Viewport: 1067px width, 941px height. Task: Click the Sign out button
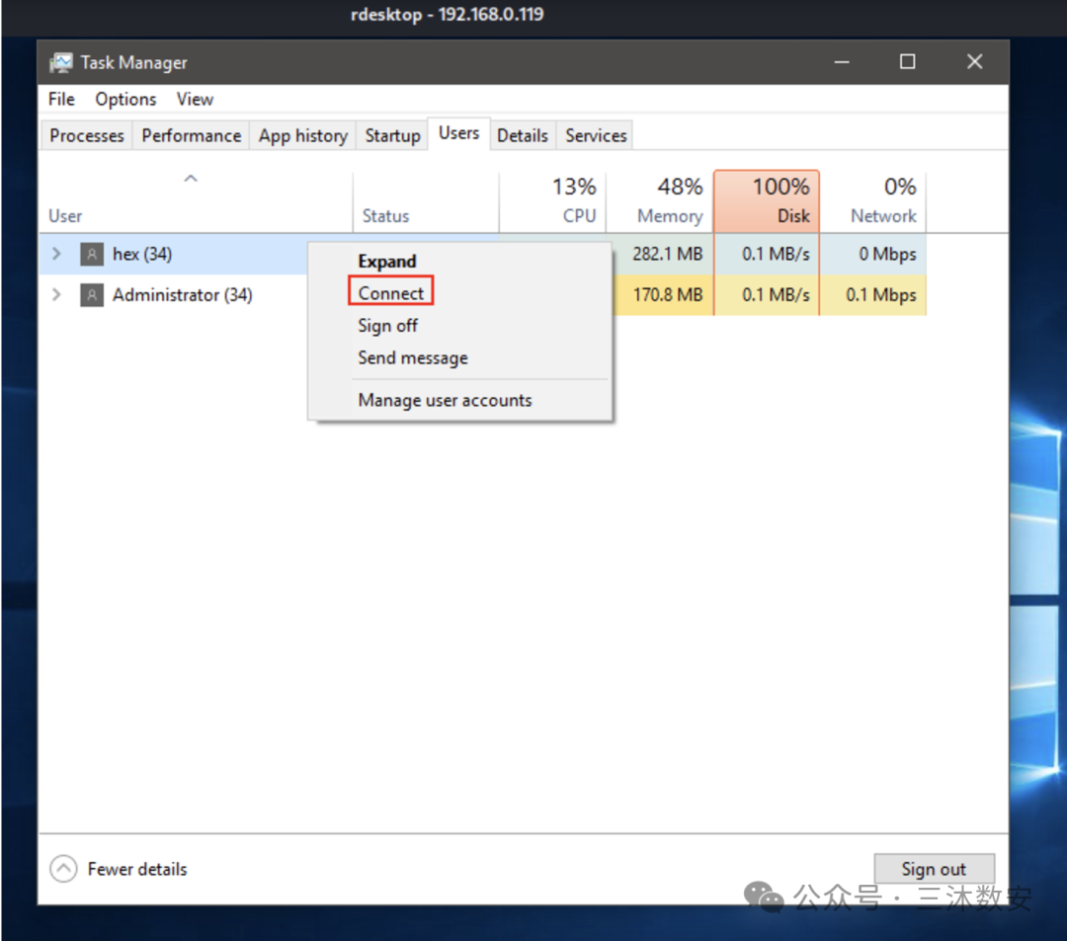934,868
